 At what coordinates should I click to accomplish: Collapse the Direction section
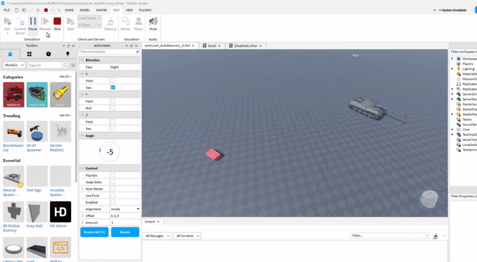click(82, 60)
